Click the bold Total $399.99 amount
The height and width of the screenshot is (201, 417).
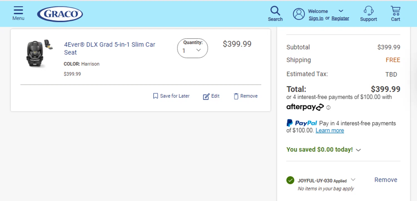(386, 89)
